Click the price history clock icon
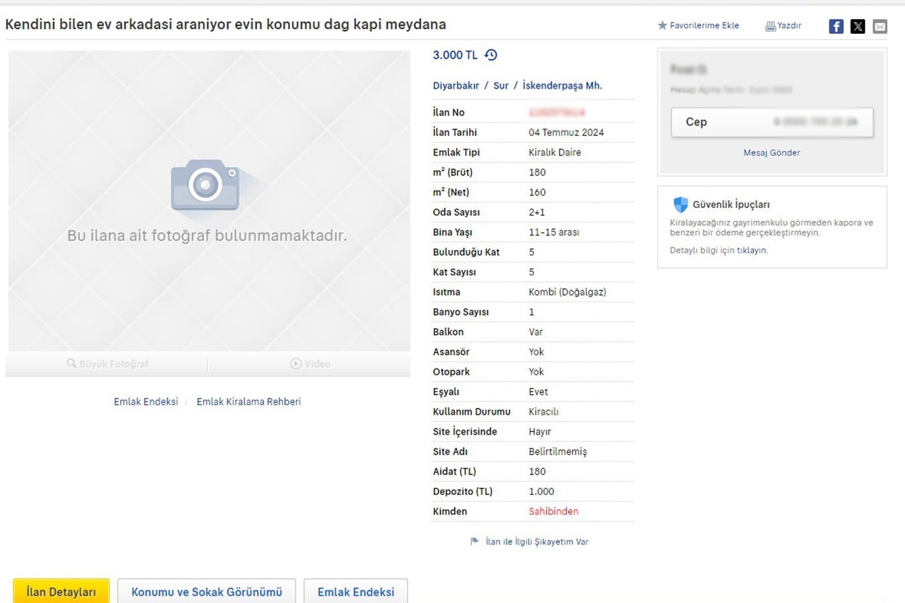Screen dimensions: 905x603 click(x=491, y=55)
